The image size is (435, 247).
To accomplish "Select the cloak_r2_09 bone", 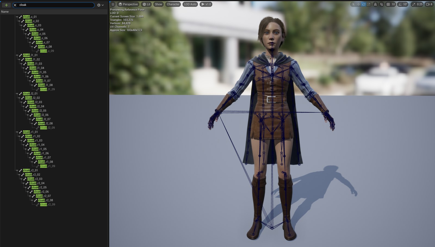I will pos(48,205).
